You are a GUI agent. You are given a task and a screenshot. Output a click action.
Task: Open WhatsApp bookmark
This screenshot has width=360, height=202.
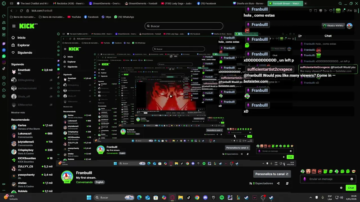[124, 17]
